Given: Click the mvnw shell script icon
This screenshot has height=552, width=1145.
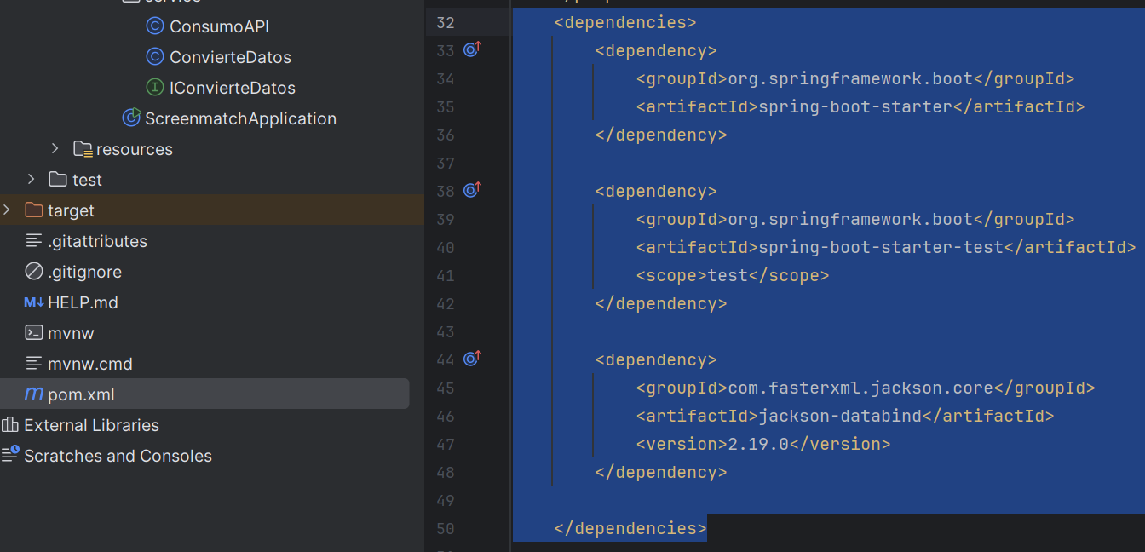Looking at the screenshot, I should click(34, 333).
